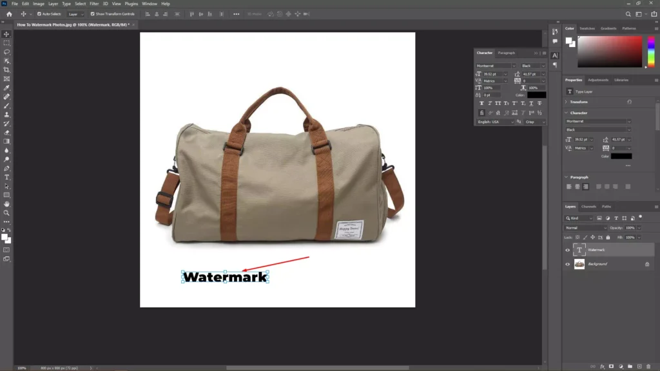
Task: Click the Layers panel menu button
Action: tap(656, 207)
